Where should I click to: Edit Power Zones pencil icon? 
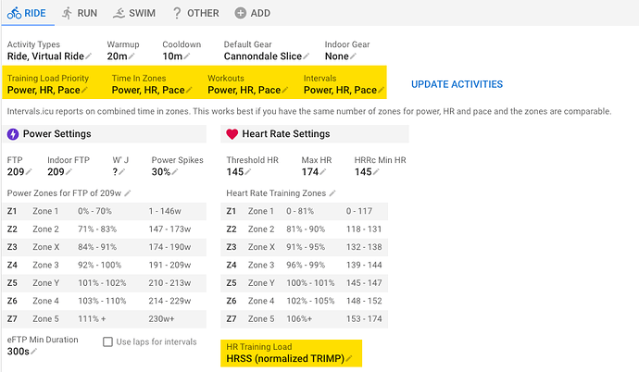pyautogui.click(x=128, y=193)
